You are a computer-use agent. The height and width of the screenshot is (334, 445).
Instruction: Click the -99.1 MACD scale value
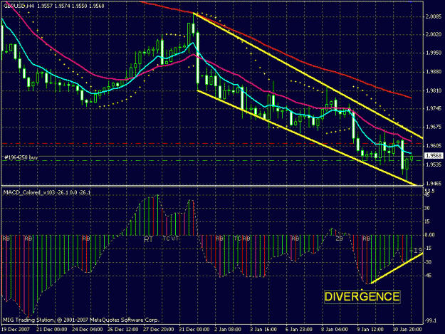[430, 320]
